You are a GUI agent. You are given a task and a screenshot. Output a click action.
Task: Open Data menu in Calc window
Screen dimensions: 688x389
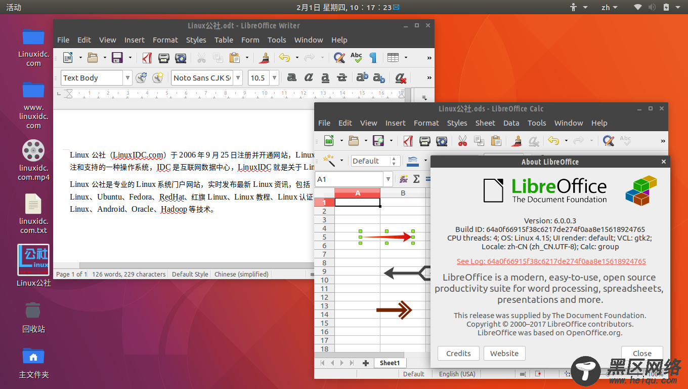(511, 123)
